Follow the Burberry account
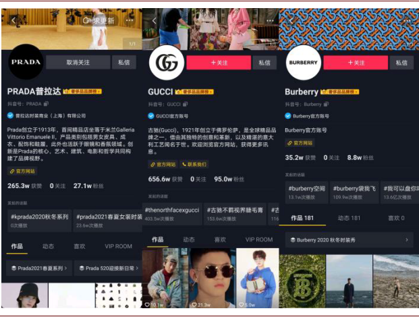Screen dimensions: 419x317 tap(356, 63)
